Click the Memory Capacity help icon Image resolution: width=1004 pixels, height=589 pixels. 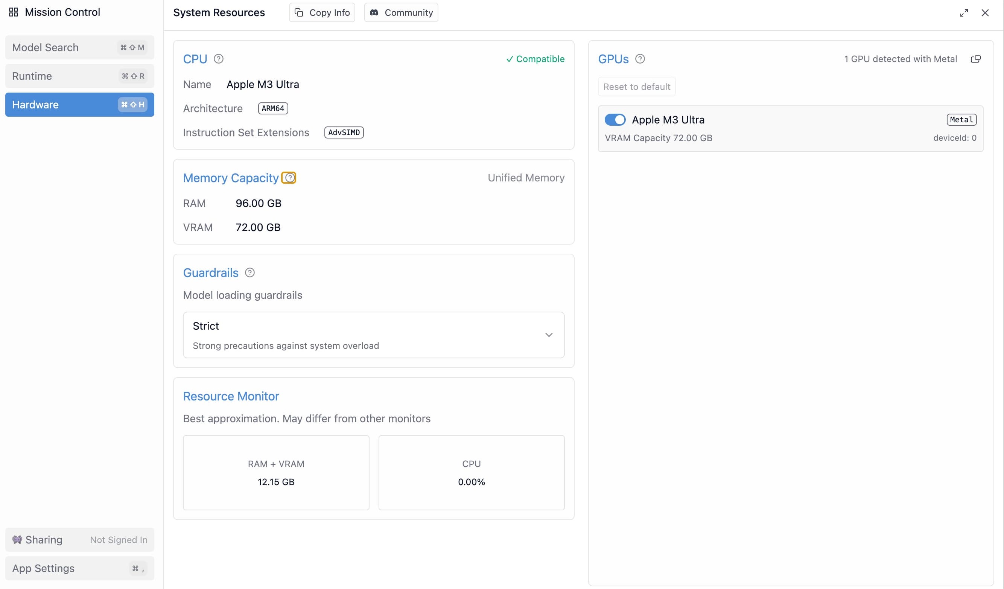click(x=289, y=178)
